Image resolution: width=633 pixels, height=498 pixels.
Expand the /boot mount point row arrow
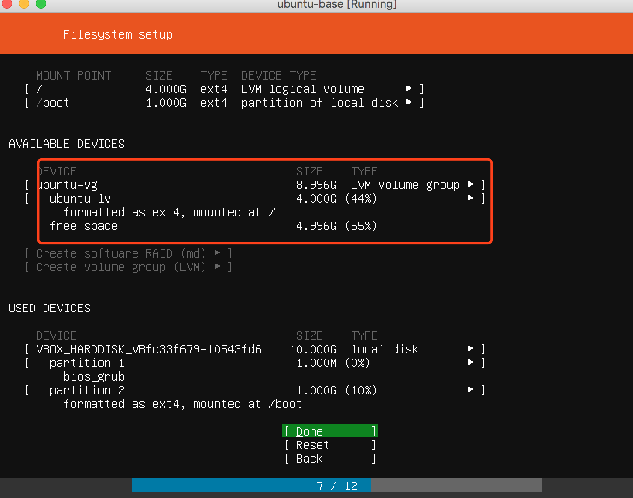pos(409,102)
